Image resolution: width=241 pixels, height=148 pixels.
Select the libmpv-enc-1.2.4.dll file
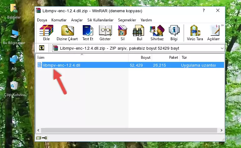(x=62, y=65)
